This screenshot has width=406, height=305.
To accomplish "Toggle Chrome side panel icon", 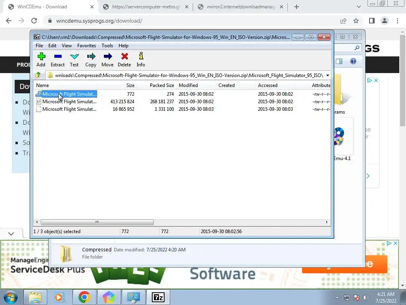I will pyautogui.click(x=372, y=21).
